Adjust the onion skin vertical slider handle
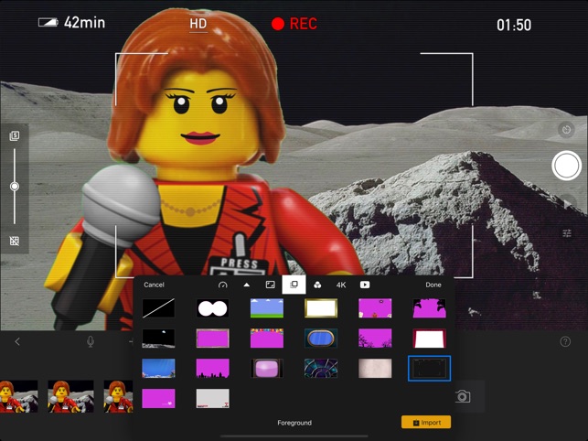The image size is (588, 441). 15,186
